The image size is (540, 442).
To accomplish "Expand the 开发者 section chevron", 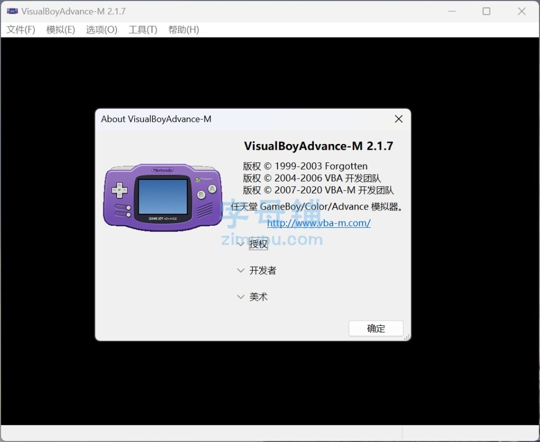I will pos(240,271).
